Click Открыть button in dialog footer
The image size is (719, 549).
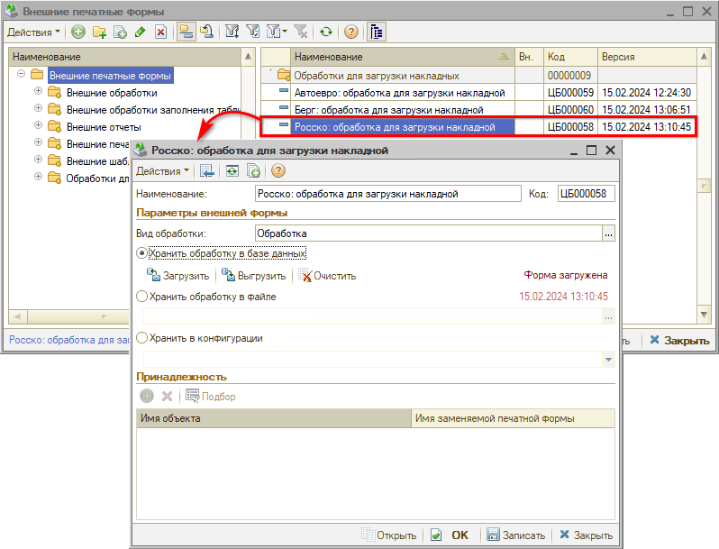click(389, 535)
